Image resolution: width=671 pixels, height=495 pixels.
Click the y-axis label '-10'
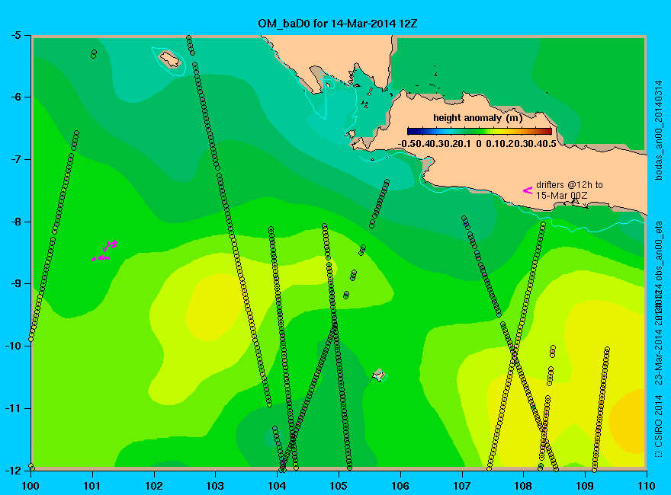[x=12, y=346]
